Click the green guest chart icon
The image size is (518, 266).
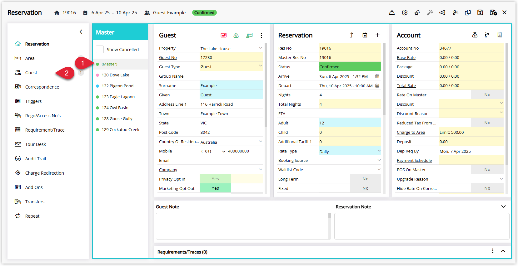[x=249, y=35]
